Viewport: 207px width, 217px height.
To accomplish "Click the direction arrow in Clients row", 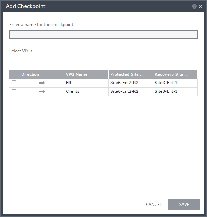I will click(42, 92).
